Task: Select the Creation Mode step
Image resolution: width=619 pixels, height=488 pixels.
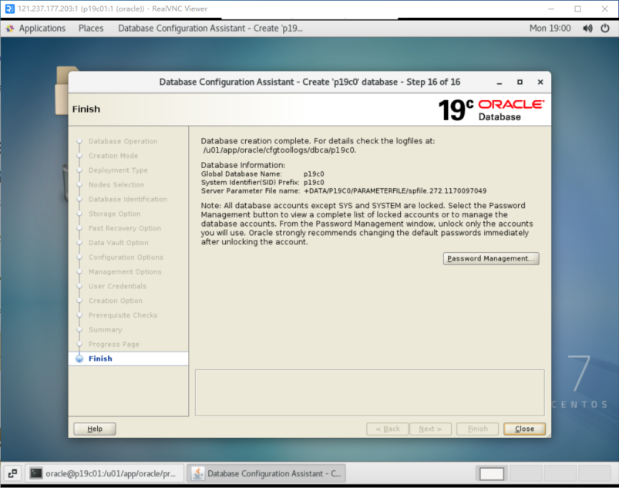Action: [113, 156]
